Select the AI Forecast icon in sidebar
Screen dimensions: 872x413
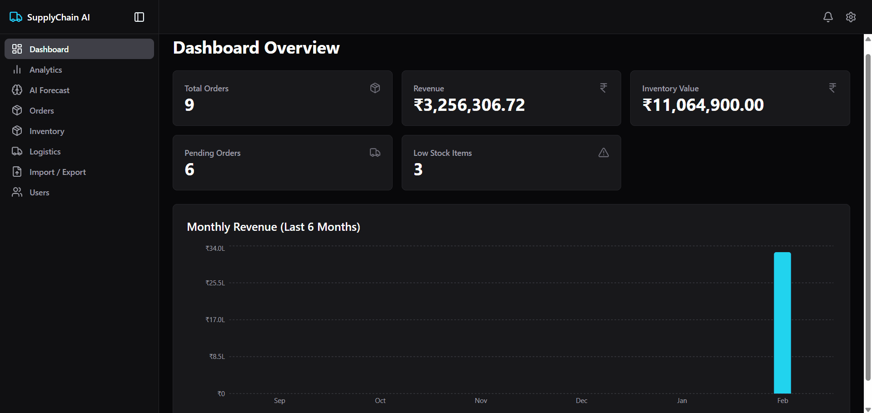tap(17, 90)
